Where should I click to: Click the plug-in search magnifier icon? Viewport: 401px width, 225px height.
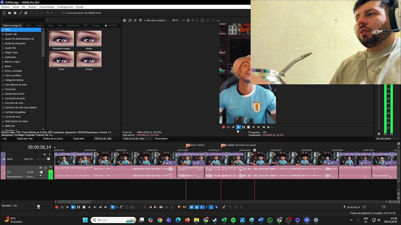(47, 20)
